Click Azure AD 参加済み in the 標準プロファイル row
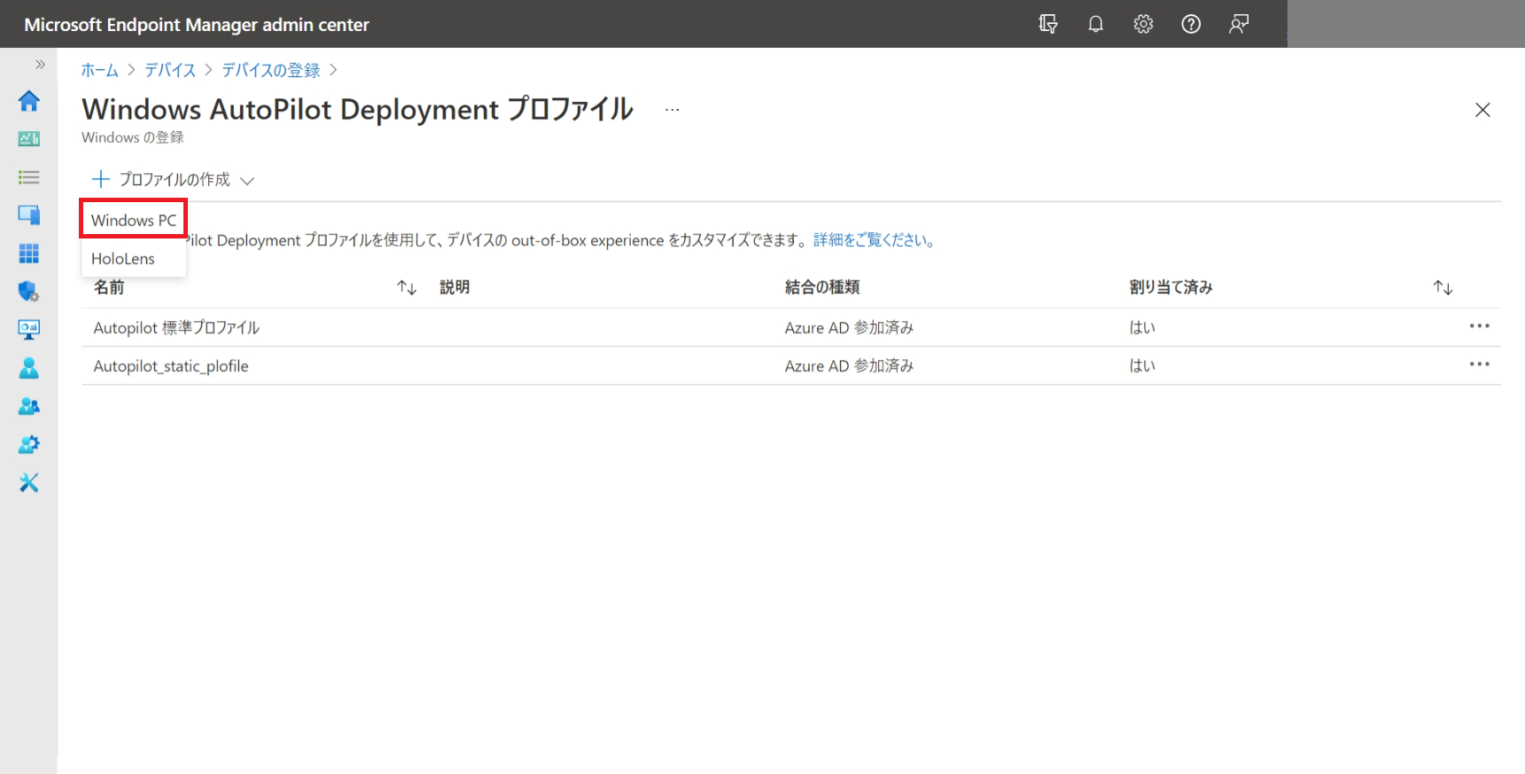The width and height of the screenshot is (1525, 774). point(849,328)
